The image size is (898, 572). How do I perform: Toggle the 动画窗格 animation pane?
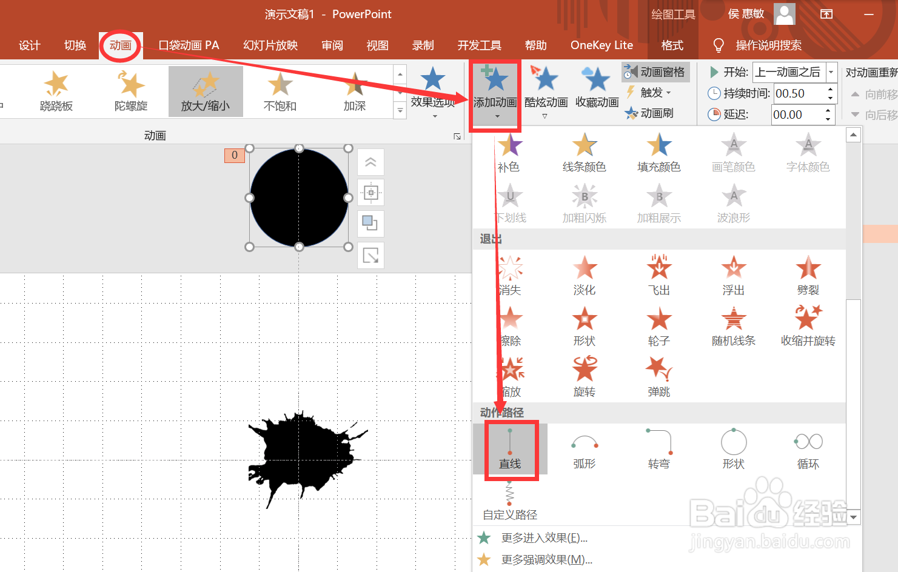655,72
